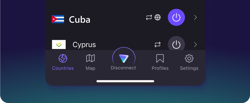Select the Profiles tab label
Image resolution: width=250 pixels, height=103 pixels.
click(160, 68)
